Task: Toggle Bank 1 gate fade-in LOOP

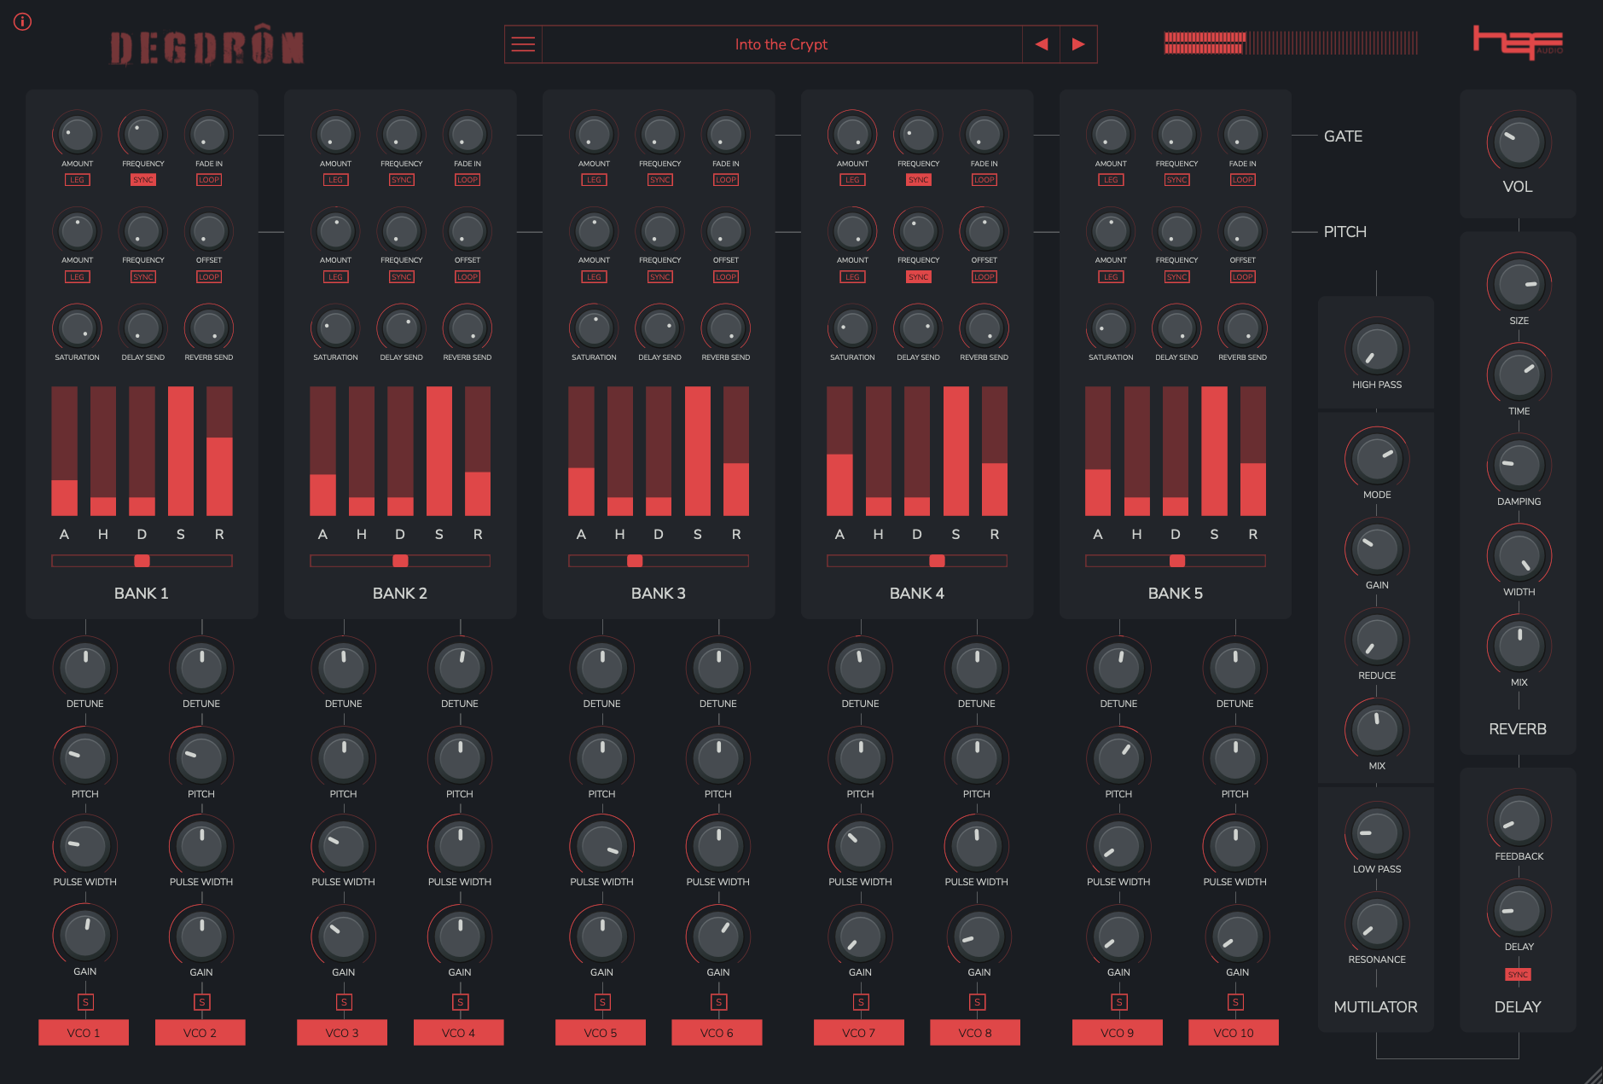Action: 209,180
